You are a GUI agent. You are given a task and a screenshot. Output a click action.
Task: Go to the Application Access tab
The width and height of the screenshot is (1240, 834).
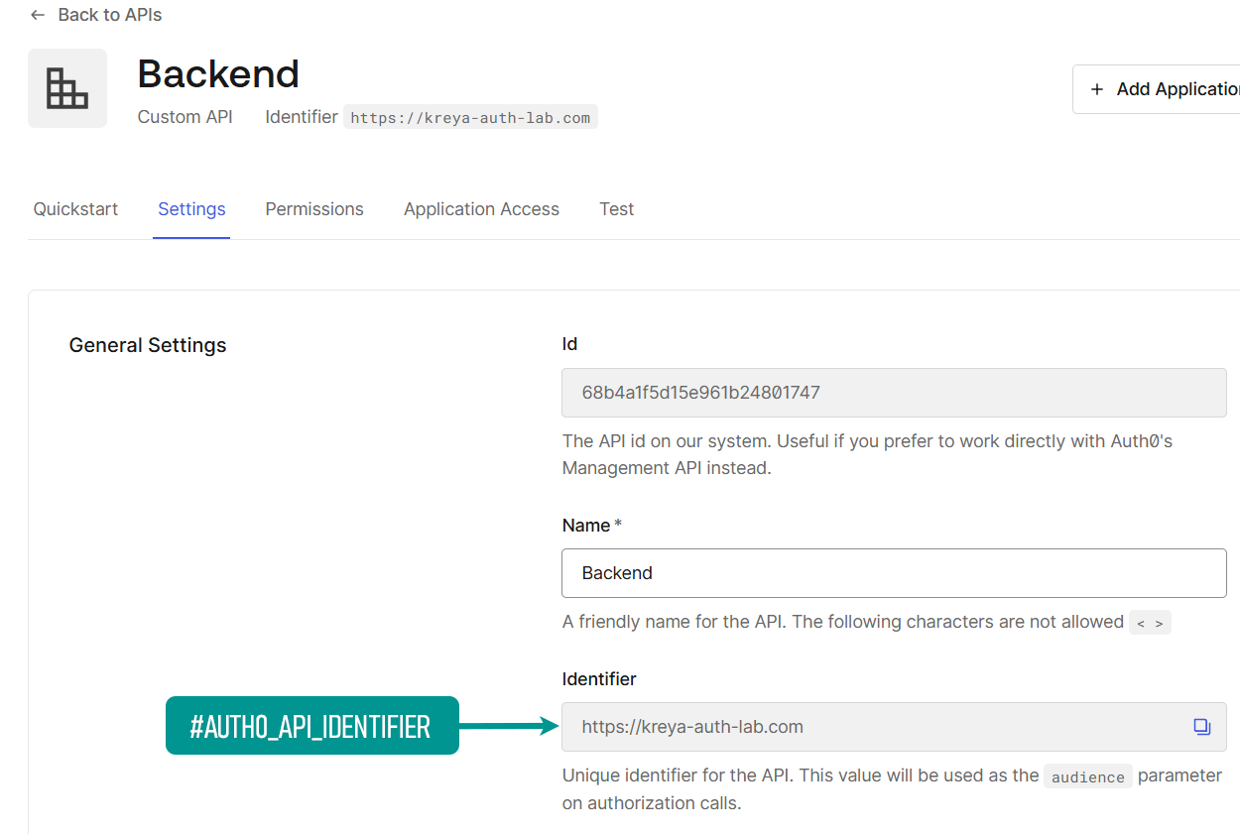tap(481, 209)
